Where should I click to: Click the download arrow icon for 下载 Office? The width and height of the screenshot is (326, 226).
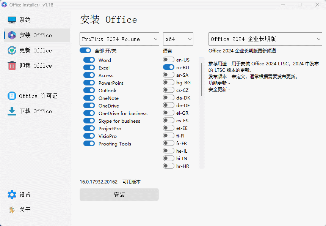pyautogui.click(x=12, y=111)
